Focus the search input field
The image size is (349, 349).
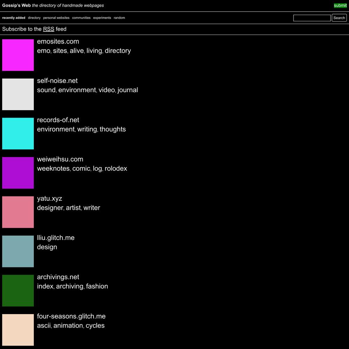[x=312, y=18]
